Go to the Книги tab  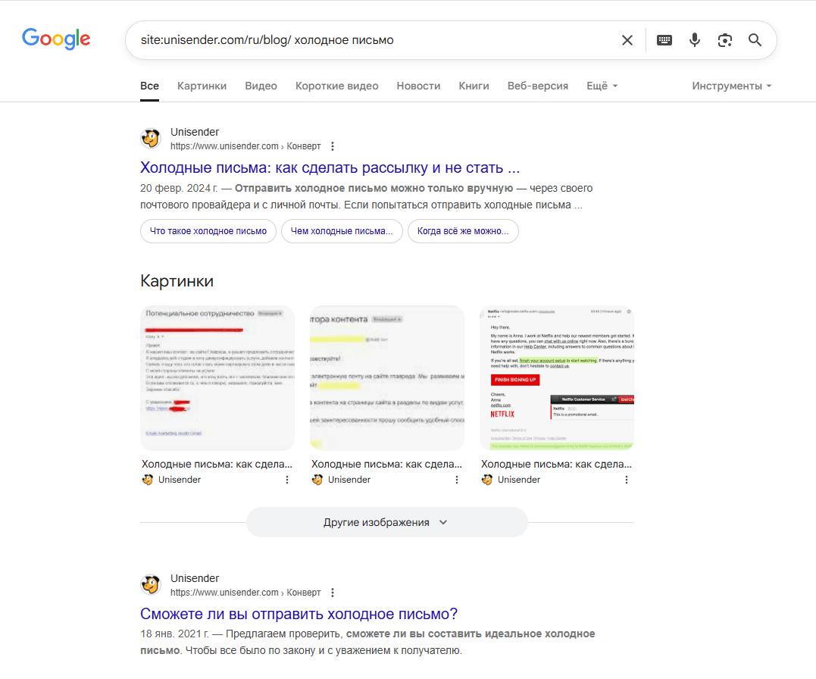click(474, 86)
